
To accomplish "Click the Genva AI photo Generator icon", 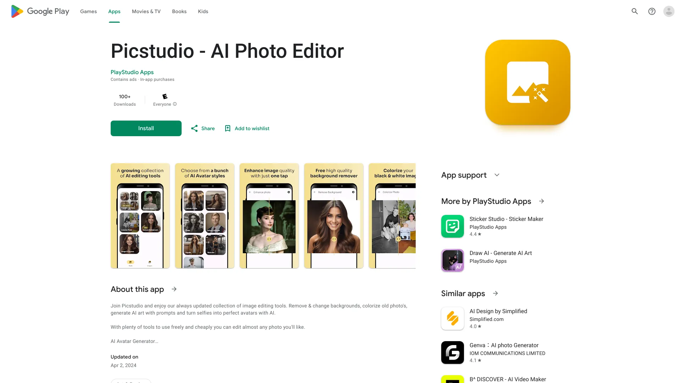I will coord(453,352).
